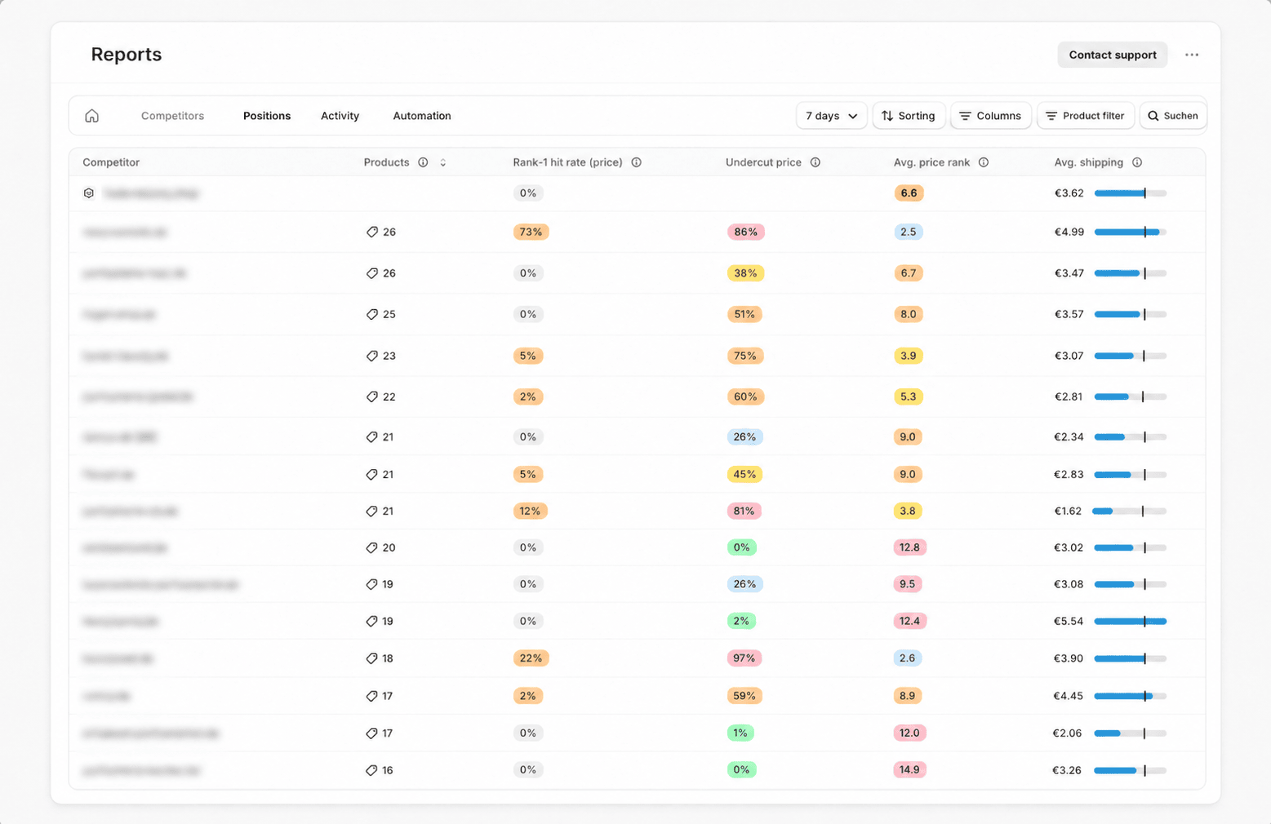Image resolution: width=1271 pixels, height=824 pixels.
Task: Click the Avg. price rank column header
Action: click(x=931, y=162)
